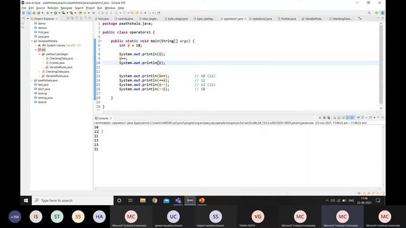Expand the JRE System Library node

coord(36,46)
